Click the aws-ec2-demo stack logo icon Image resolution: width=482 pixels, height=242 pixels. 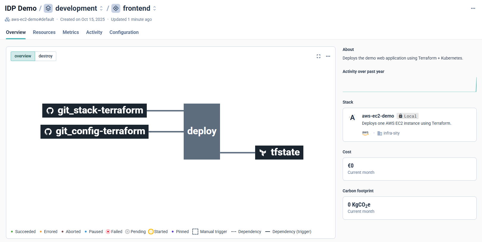tap(352, 118)
